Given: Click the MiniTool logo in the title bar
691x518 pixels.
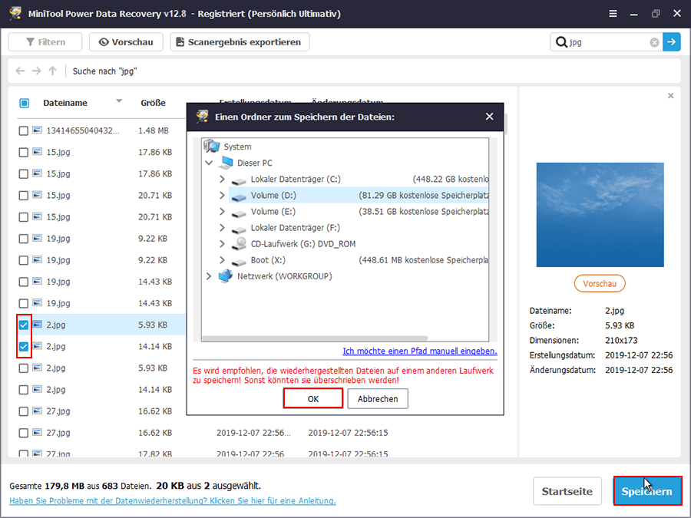Looking at the screenshot, I should pos(15,13).
